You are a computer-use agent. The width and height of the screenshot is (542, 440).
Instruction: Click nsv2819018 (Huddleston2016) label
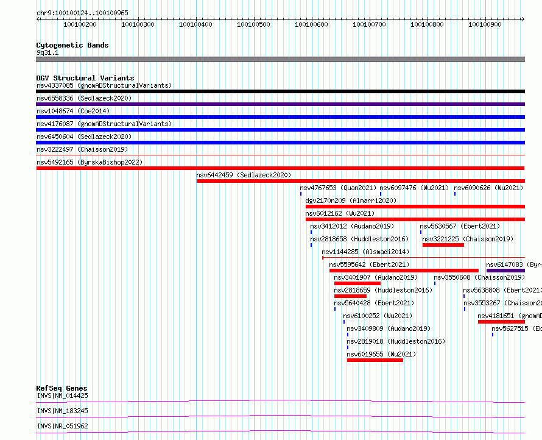tap(396, 341)
